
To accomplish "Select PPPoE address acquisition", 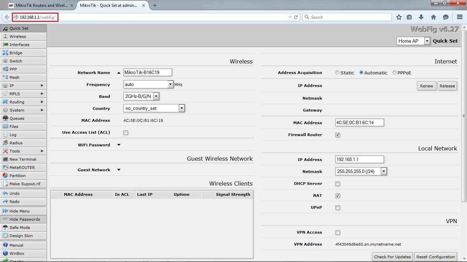I will point(395,73).
